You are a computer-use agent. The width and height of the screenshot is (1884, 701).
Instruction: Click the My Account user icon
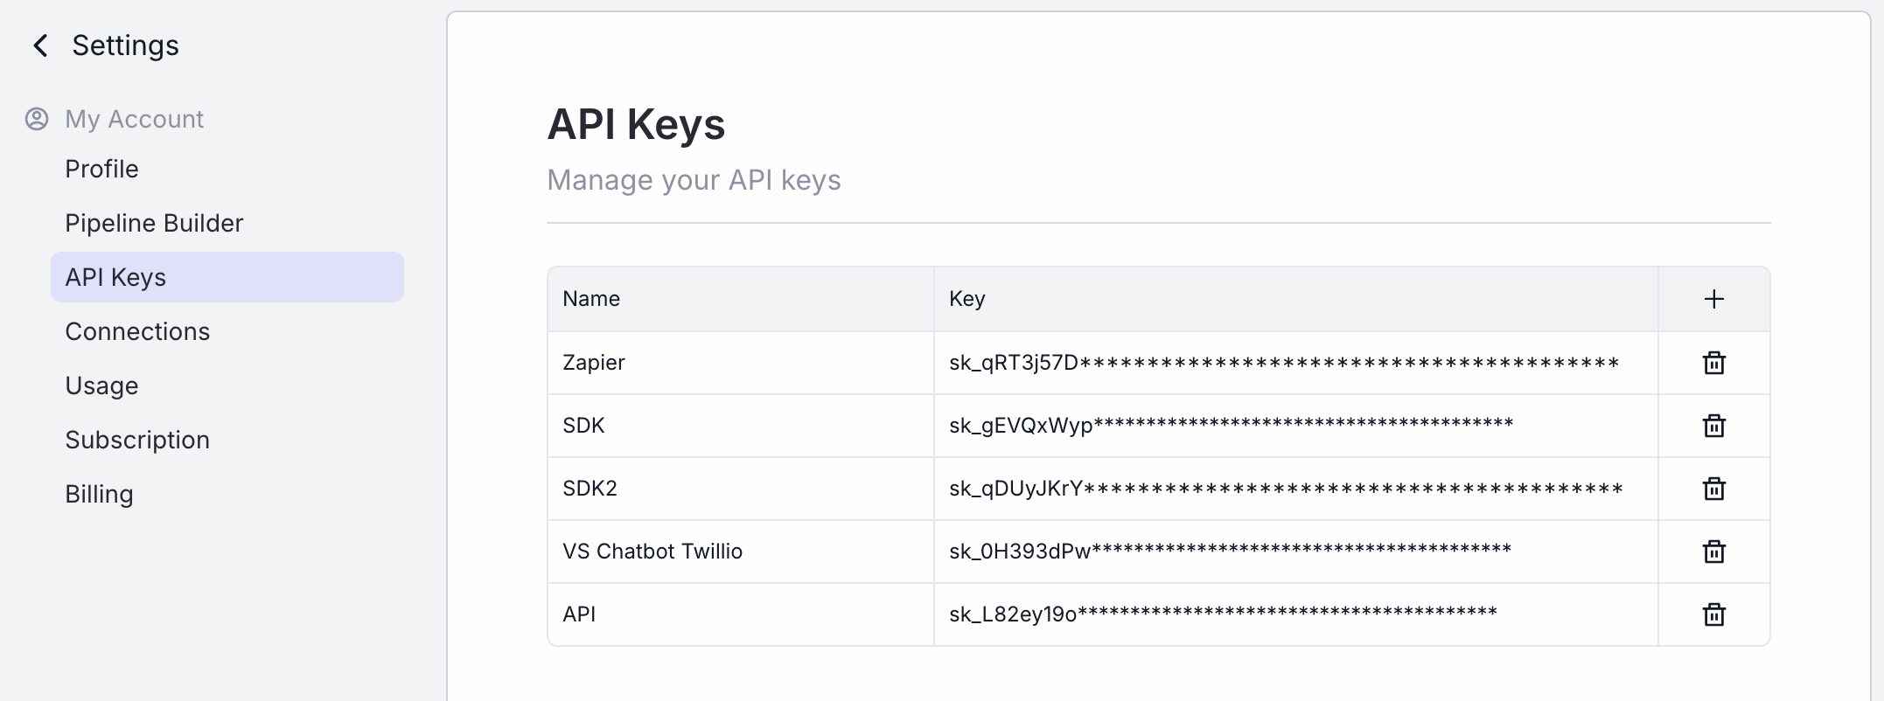click(x=37, y=119)
